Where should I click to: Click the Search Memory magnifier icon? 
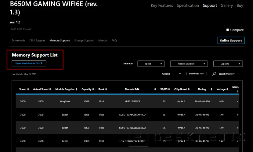tap(214, 74)
